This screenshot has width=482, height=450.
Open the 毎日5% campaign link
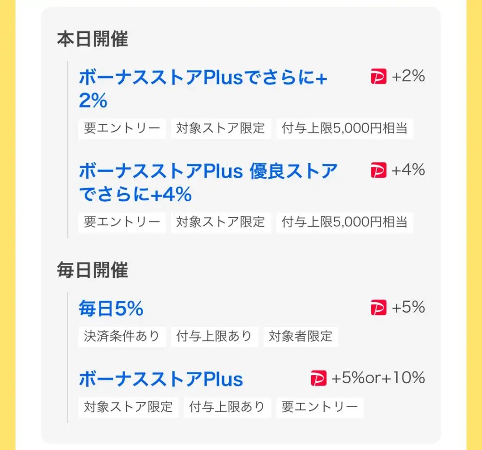click(111, 308)
